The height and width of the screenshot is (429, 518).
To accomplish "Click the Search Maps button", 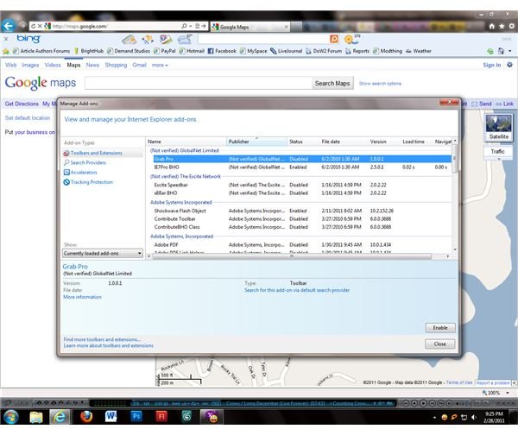I will (332, 83).
